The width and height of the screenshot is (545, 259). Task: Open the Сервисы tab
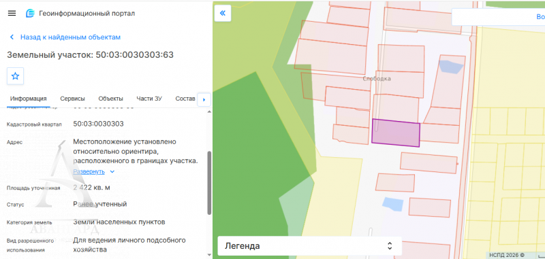point(73,99)
